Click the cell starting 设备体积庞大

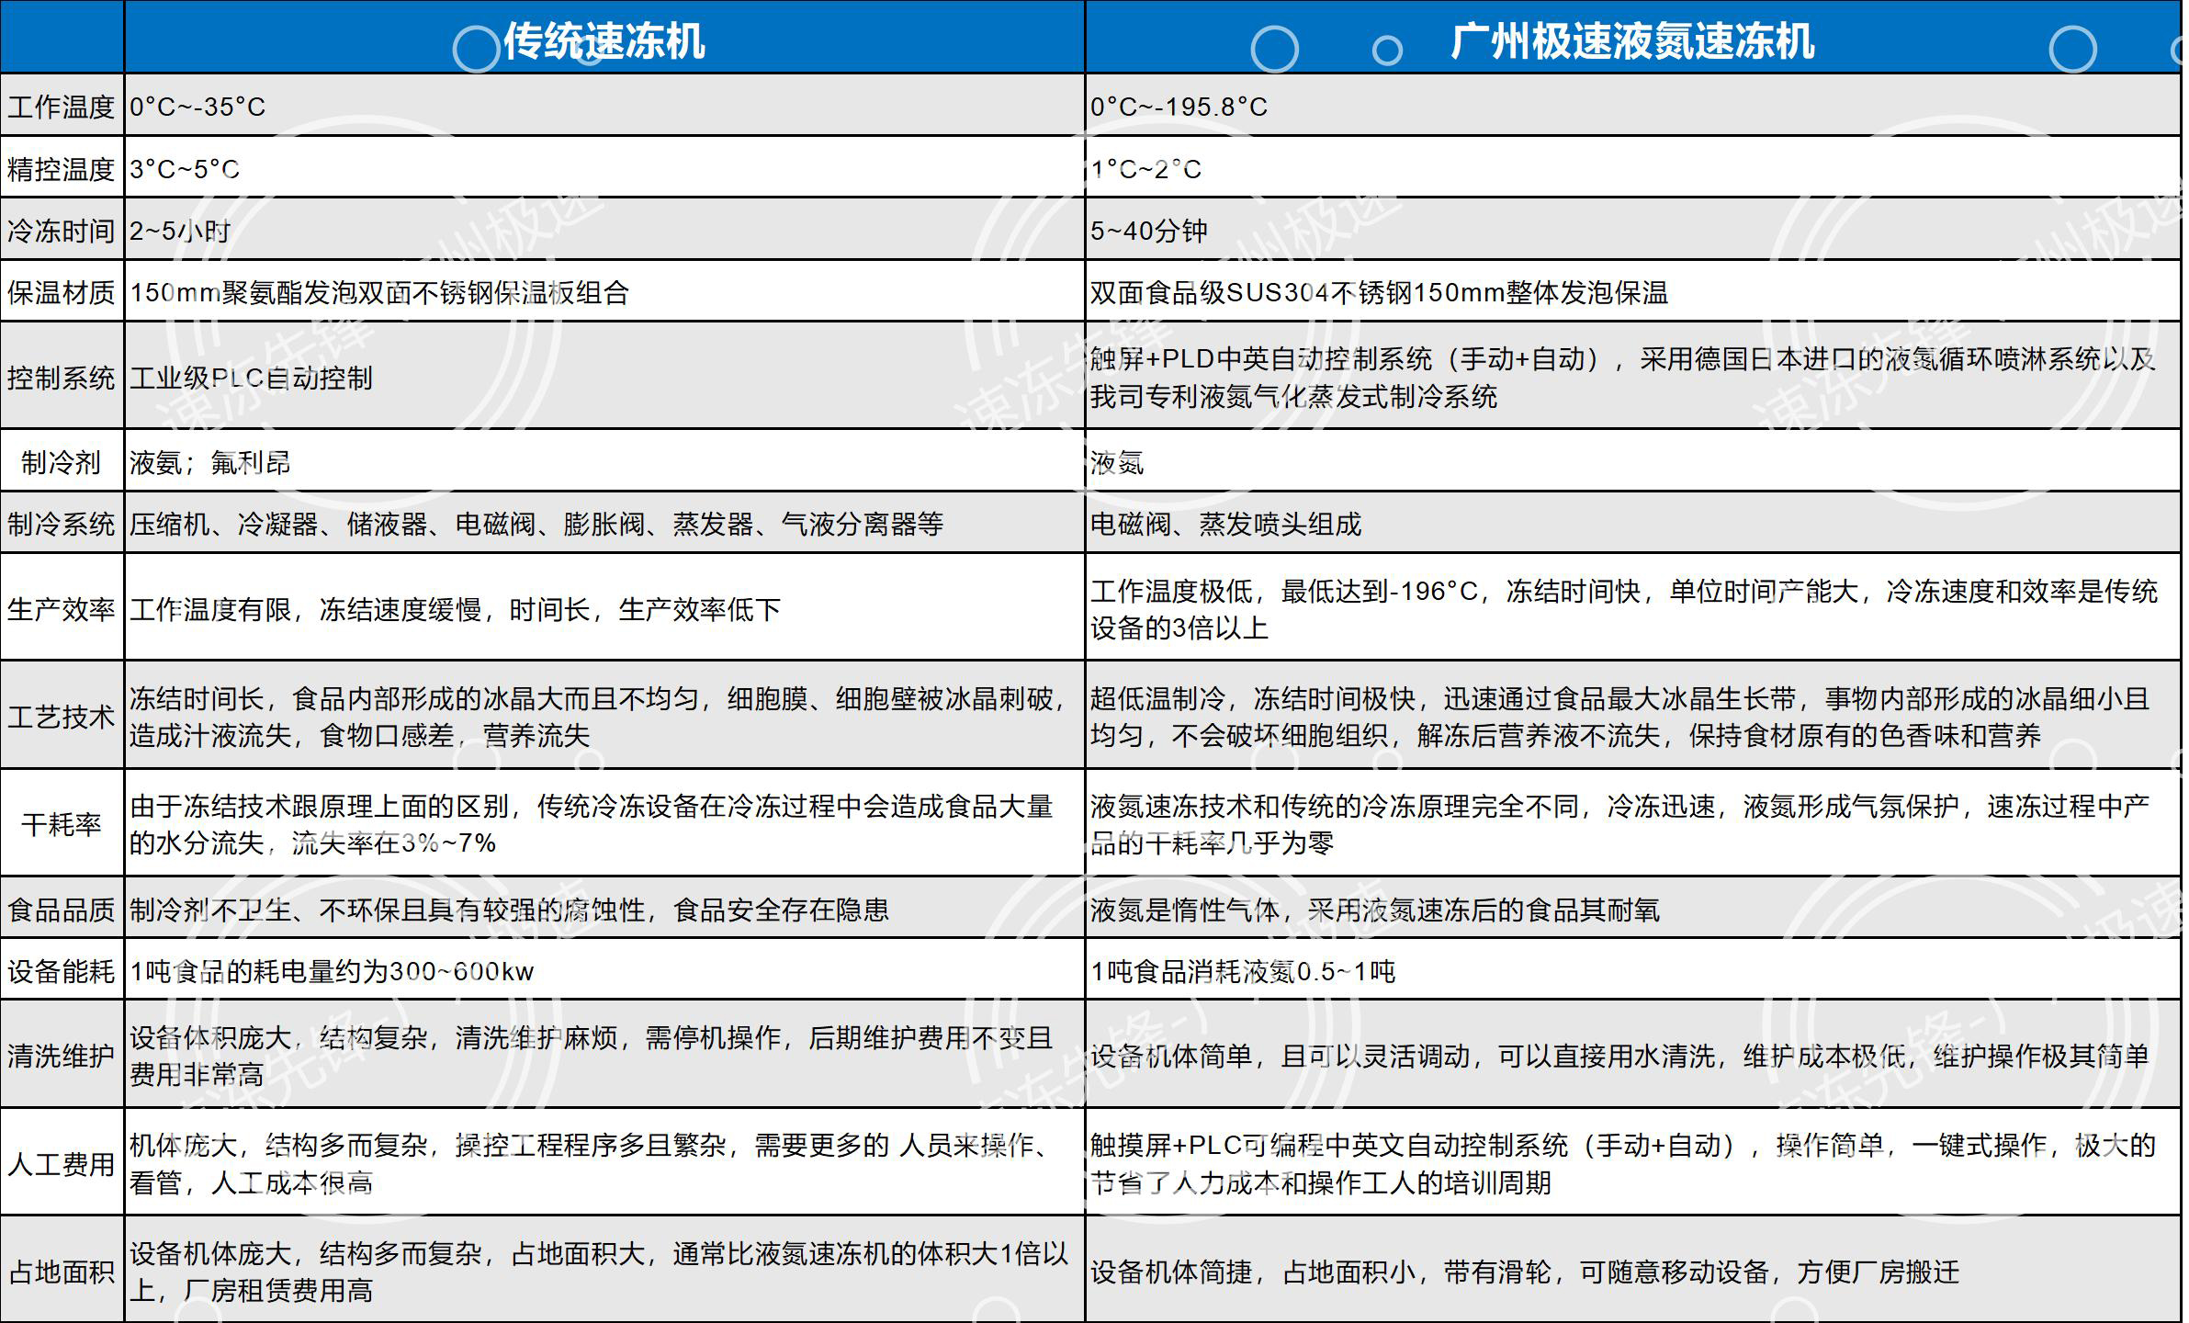[x=604, y=1054]
